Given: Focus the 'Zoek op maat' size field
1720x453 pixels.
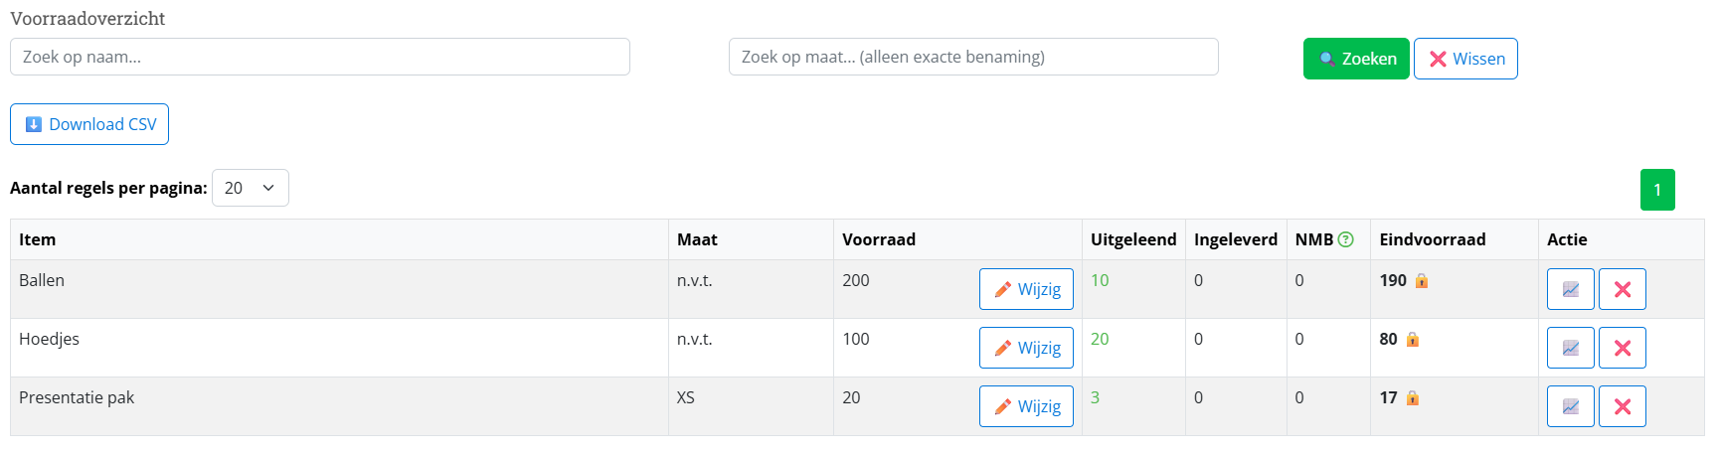Looking at the screenshot, I should point(972,57).
